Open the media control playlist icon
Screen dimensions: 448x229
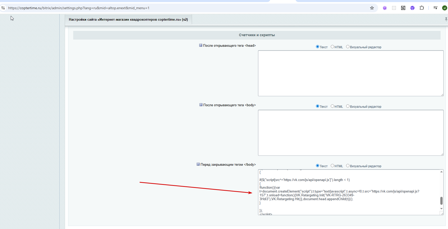click(x=435, y=8)
